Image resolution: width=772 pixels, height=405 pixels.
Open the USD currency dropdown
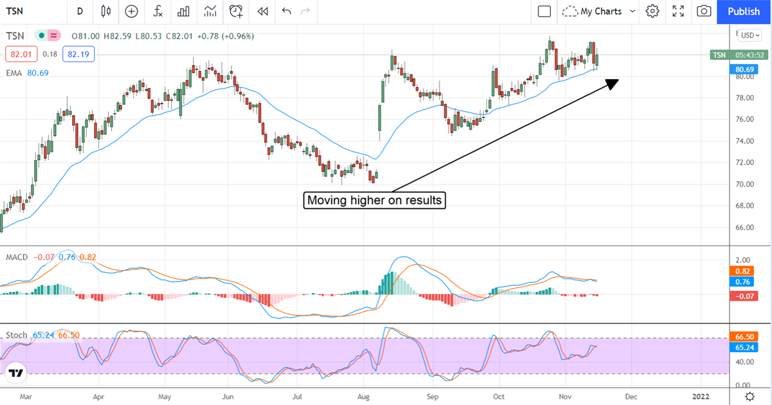749,35
